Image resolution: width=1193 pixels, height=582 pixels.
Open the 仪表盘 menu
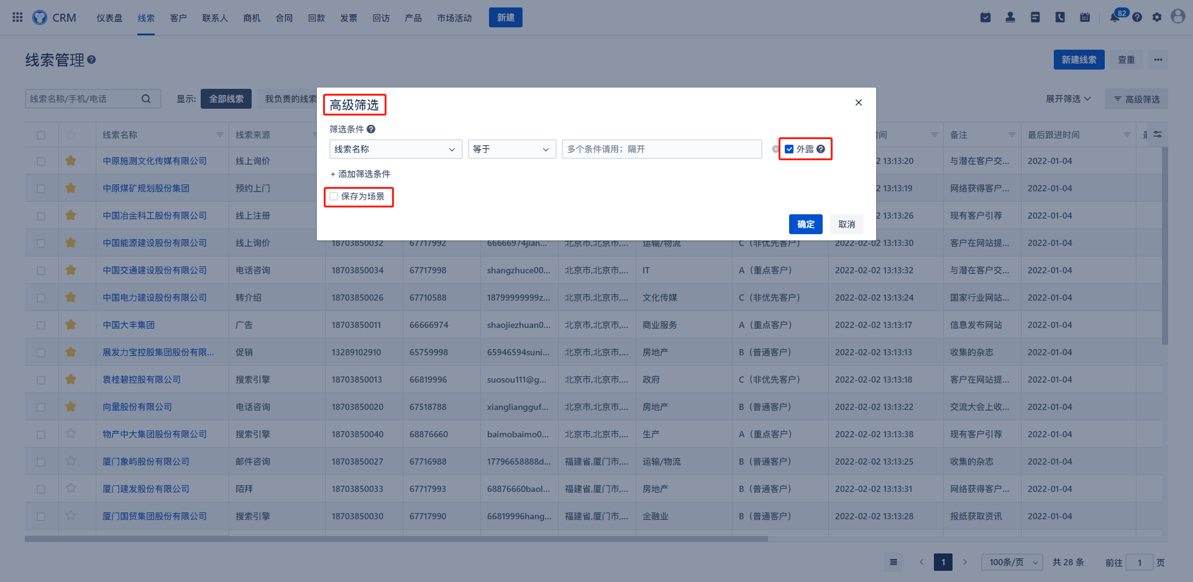(x=109, y=18)
